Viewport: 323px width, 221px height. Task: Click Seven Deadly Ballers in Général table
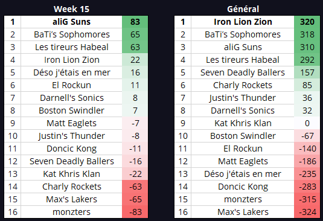tap(243, 72)
